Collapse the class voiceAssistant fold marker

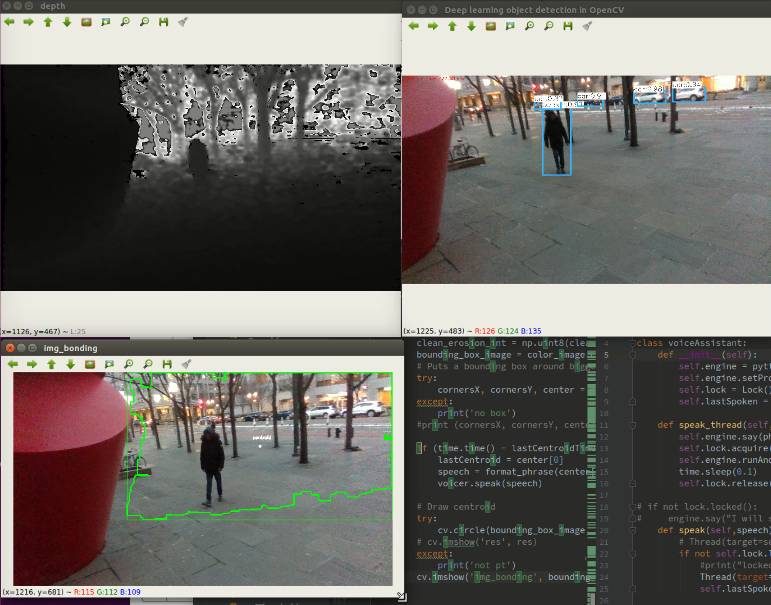point(633,343)
